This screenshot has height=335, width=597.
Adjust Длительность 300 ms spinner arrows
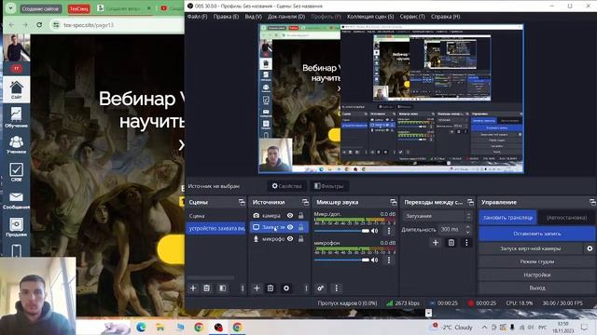click(x=468, y=230)
